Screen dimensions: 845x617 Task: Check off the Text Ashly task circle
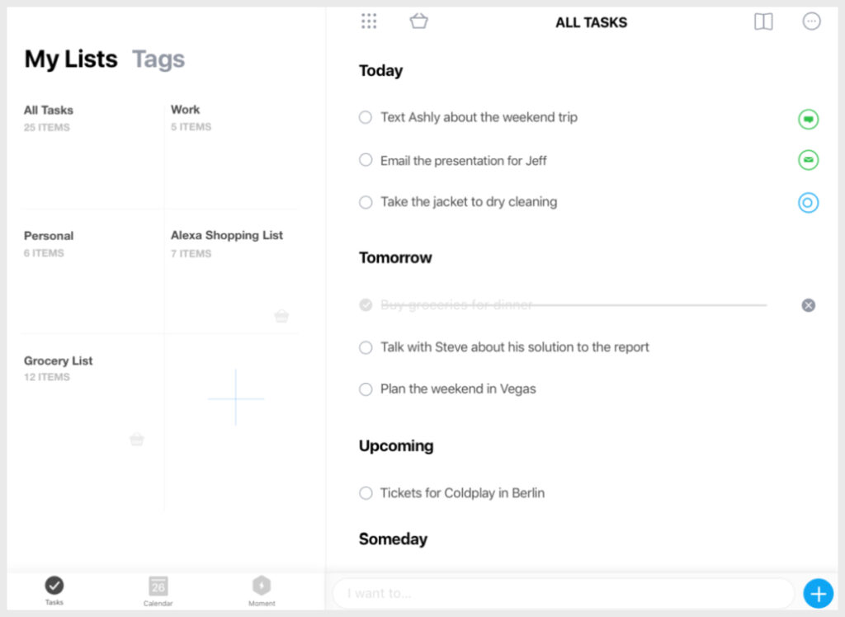coord(366,118)
